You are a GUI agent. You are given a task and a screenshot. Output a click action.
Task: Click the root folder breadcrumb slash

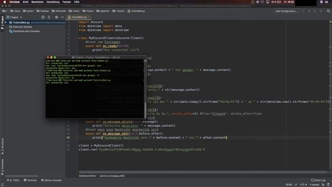click(5, 11)
